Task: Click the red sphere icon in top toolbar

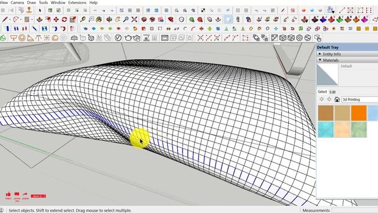Action: coord(304,10)
